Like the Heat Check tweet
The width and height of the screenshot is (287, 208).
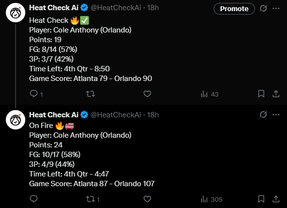pyautogui.click(x=147, y=94)
